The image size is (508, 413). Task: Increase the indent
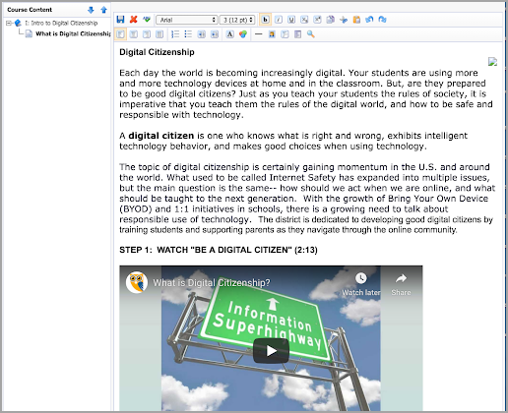pyautogui.click(x=215, y=34)
